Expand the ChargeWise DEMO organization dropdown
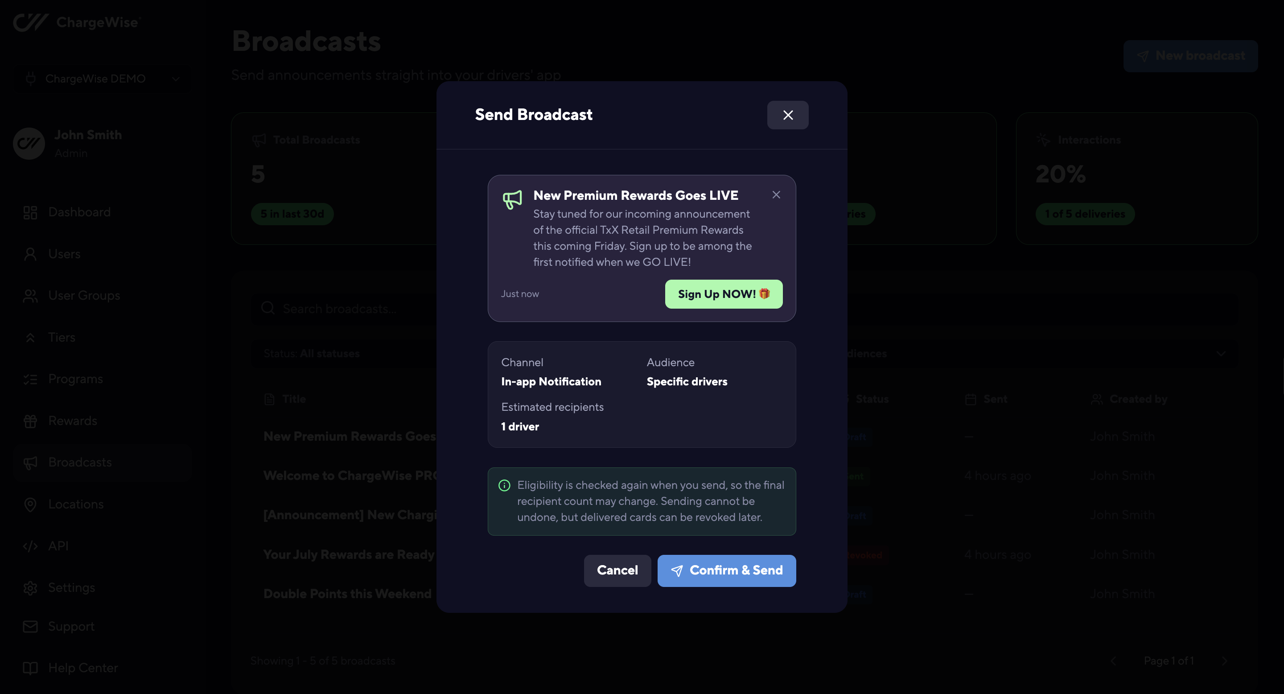Image resolution: width=1284 pixels, height=694 pixels. pyautogui.click(x=103, y=79)
